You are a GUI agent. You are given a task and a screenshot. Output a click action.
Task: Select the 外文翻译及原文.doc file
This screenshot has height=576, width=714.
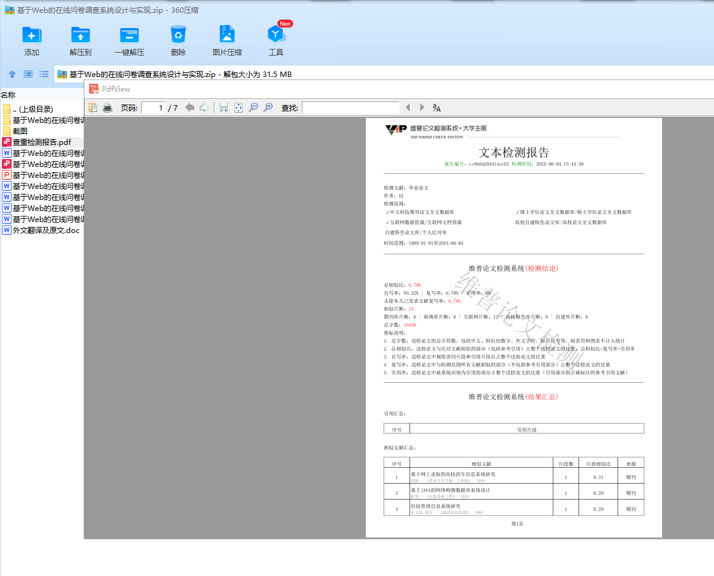(42, 230)
